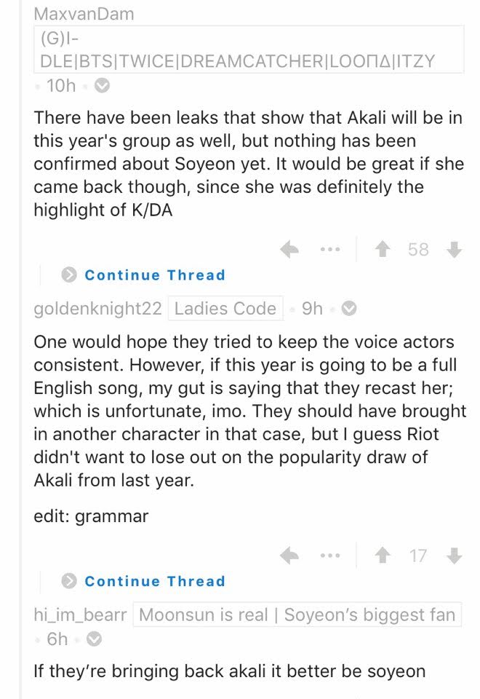Upvote goldenknight22's comment with 17 points
Viewport: 480px width, 699px height.
[x=383, y=556]
